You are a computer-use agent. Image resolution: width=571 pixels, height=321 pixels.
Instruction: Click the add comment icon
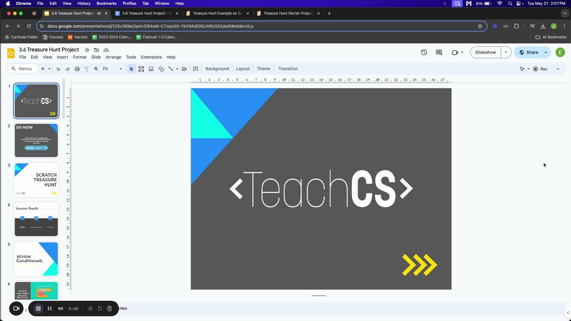(195, 69)
